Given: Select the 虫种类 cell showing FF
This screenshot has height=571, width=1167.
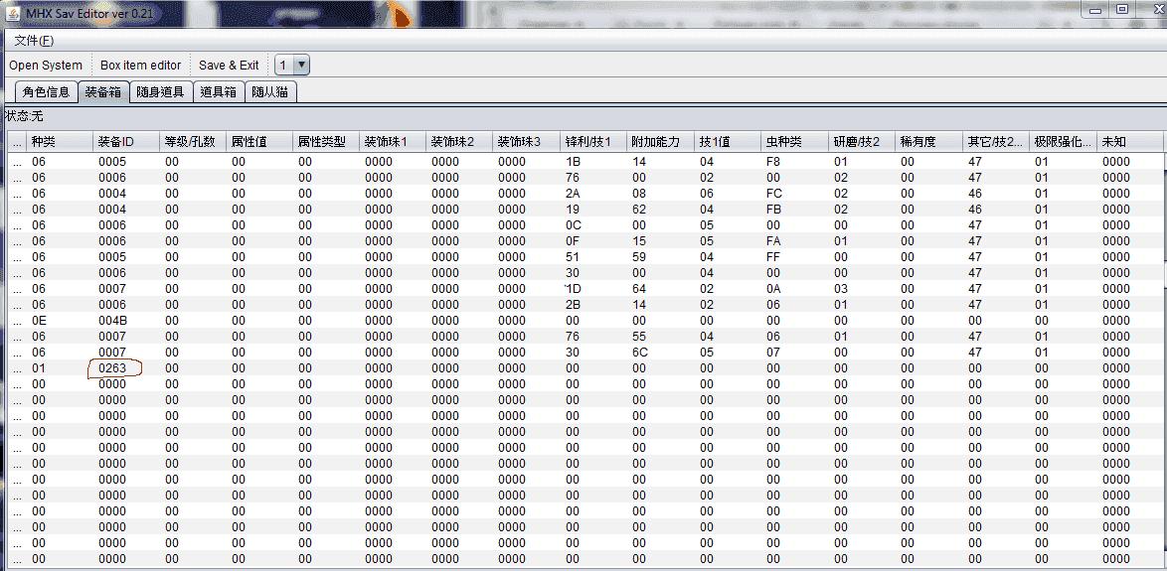Looking at the screenshot, I should [x=794, y=256].
